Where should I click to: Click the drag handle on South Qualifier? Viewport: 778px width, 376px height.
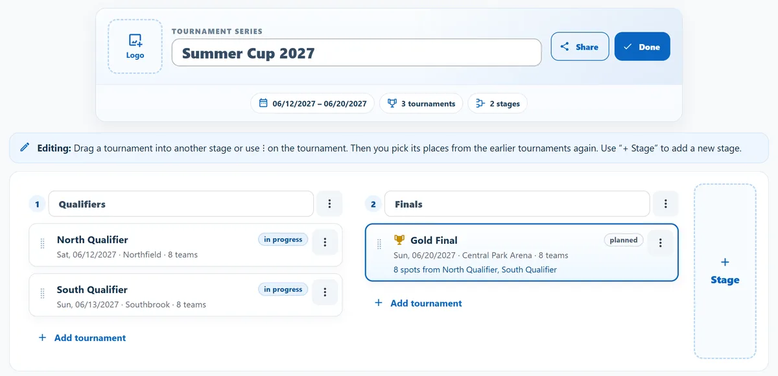coord(43,294)
